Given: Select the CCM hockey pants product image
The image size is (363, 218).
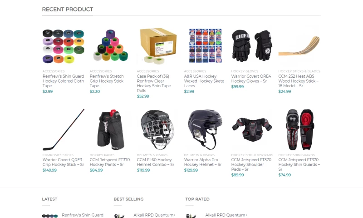Looking at the screenshot, I should 110,129.
